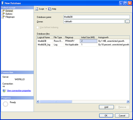Click the Database name input field
Screen dimensions: 133x120
pos(96,17)
